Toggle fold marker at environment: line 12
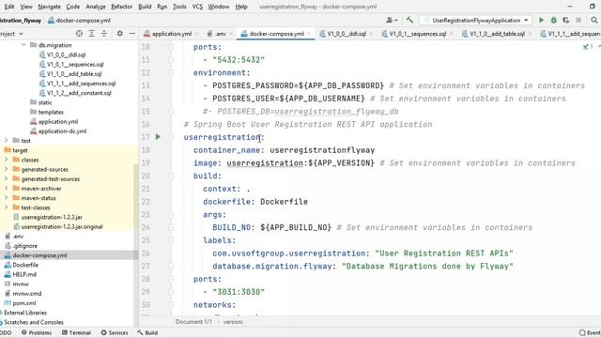The height and width of the screenshot is (338, 601). pyautogui.click(x=171, y=72)
